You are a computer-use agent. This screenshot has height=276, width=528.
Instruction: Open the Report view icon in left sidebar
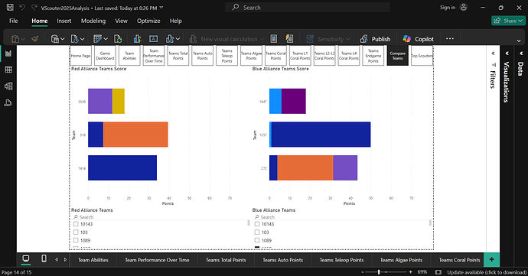click(8, 54)
